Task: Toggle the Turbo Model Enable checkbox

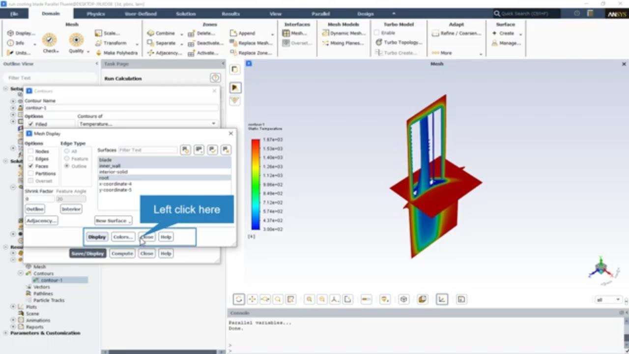Action: (x=377, y=33)
